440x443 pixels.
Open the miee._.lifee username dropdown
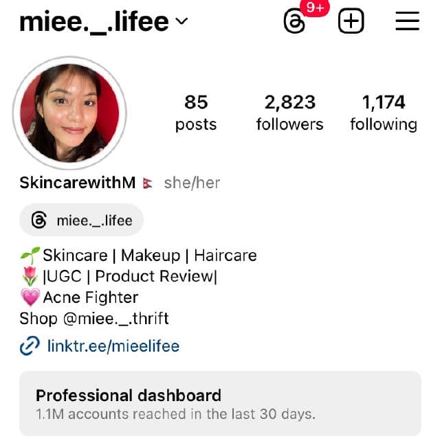pyautogui.click(x=104, y=22)
